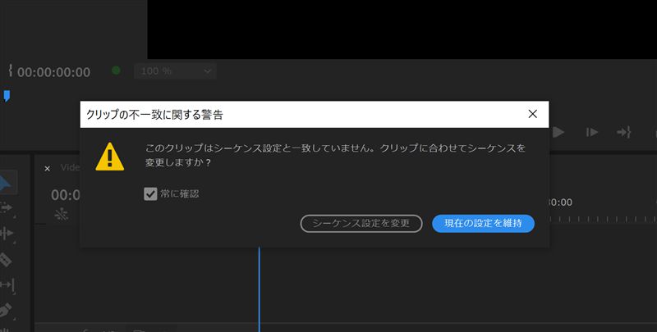The image size is (657, 332).
Task: Click the blue playhead marker in the monitor
Action: 7,96
